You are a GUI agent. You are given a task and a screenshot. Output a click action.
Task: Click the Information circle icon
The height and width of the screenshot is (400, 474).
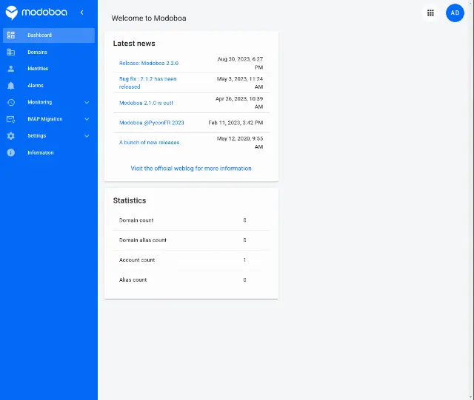click(11, 152)
